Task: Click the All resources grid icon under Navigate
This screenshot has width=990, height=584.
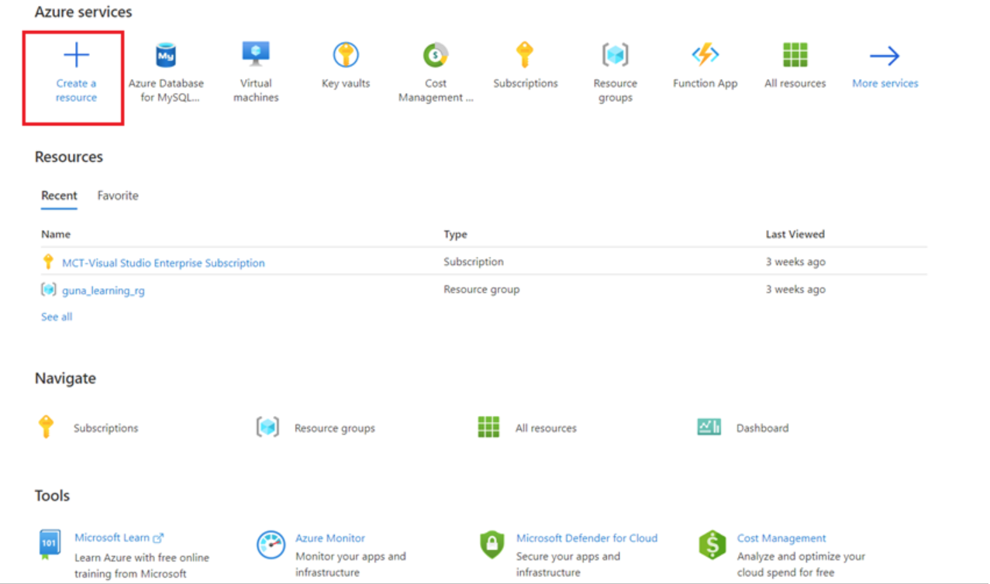Action: [488, 427]
